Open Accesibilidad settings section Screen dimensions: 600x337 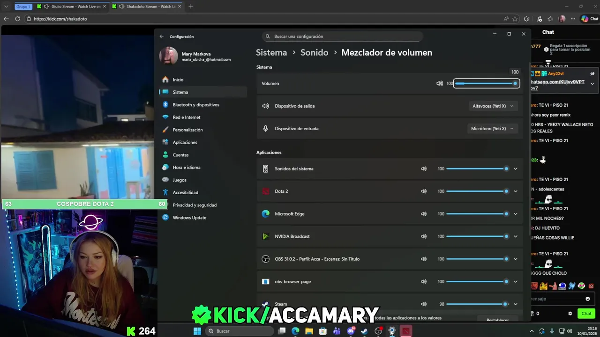[203, 192]
